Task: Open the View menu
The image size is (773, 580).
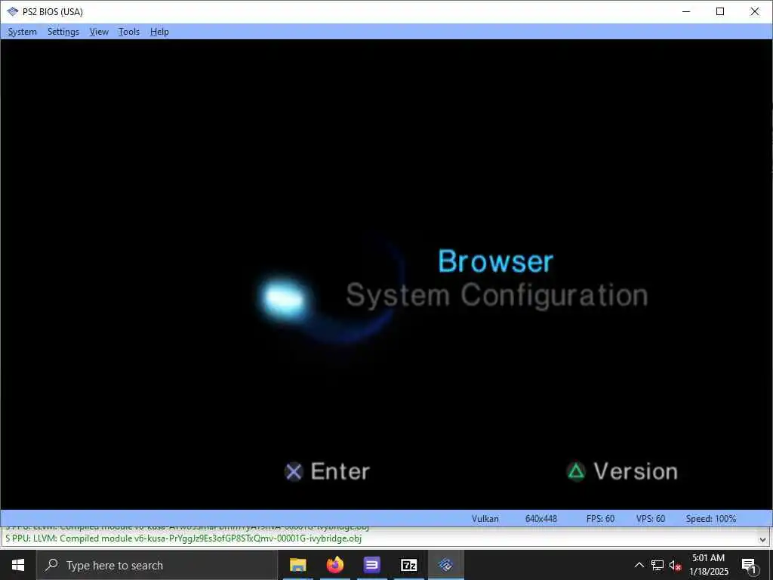Action: pos(99,32)
